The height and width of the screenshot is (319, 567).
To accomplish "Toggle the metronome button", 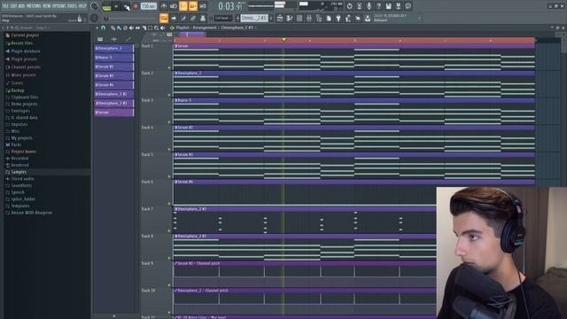I will 164,6.
